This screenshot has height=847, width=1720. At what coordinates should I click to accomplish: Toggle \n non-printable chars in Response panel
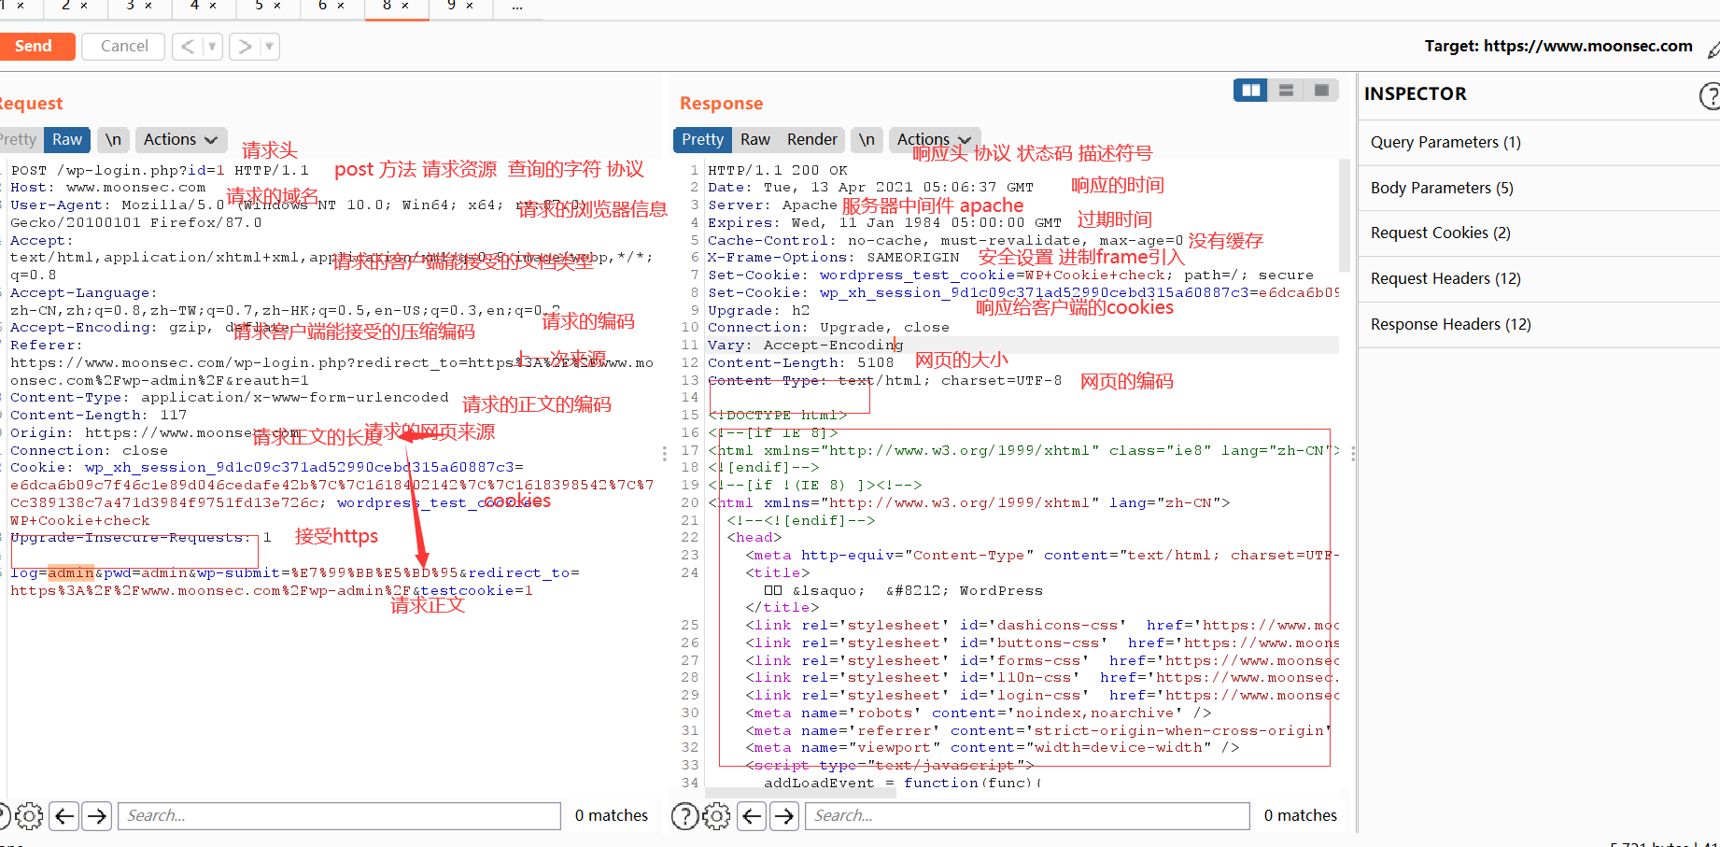(x=867, y=139)
